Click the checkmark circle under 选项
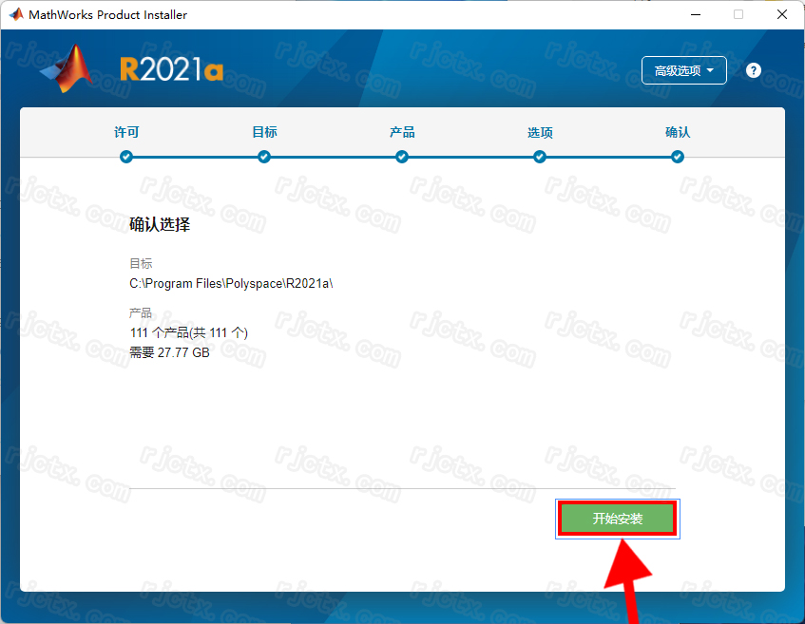This screenshot has height=624, width=805. click(540, 157)
